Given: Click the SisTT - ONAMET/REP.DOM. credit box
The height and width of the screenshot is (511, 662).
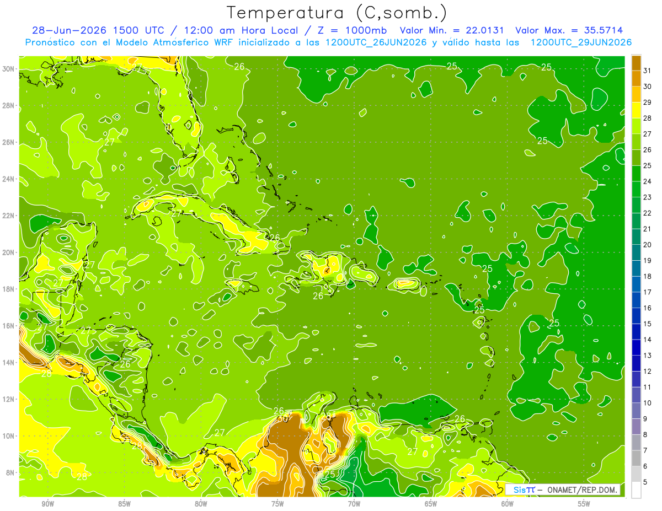Looking at the screenshot, I should (x=563, y=490).
